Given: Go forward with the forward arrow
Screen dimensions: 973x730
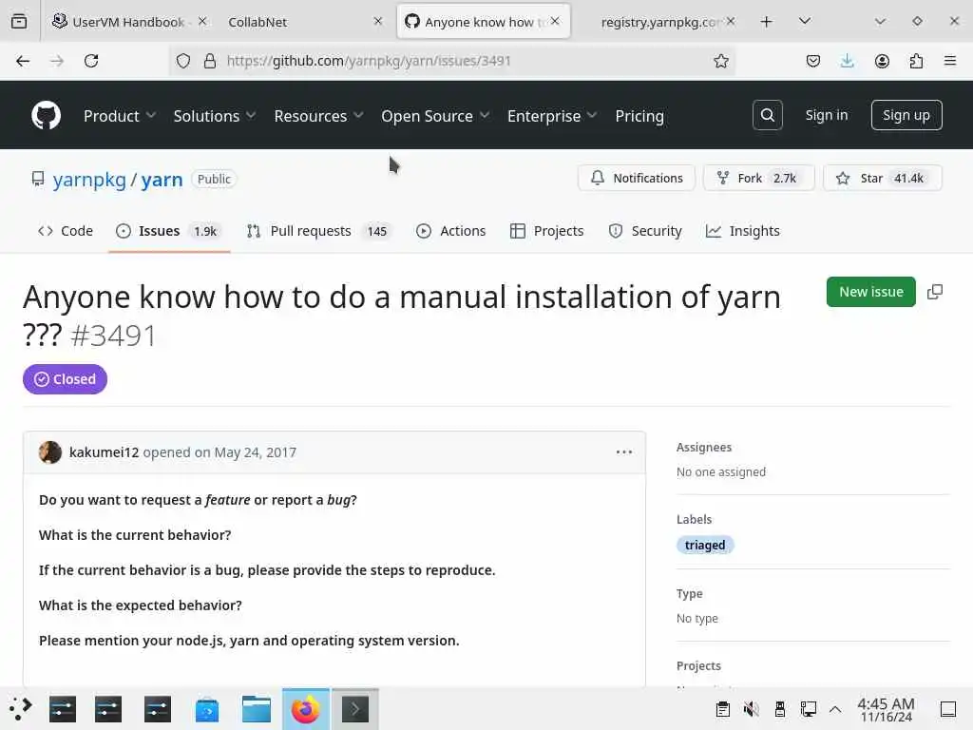Looking at the screenshot, I should coord(57,61).
